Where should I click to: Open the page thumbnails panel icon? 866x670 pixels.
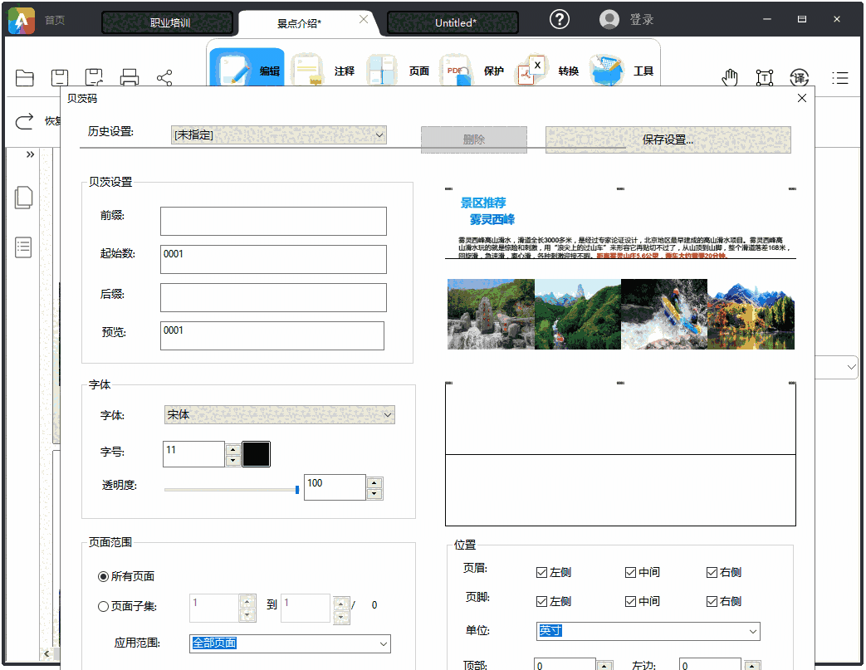(x=23, y=198)
